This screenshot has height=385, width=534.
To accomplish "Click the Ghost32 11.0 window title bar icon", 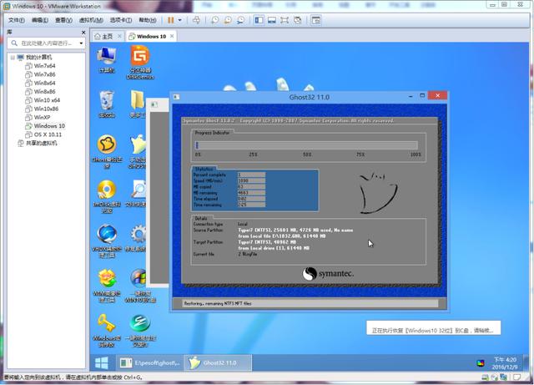I will point(176,97).
